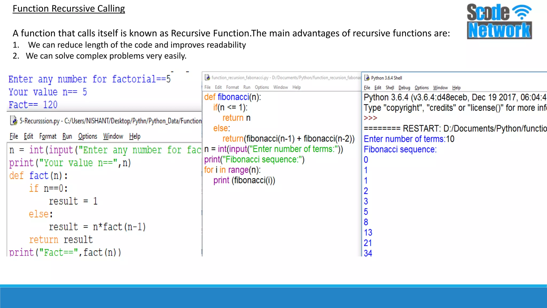Open Help menu in Python 3.6.4 Shell
Viewport: 547px width, 308px height.
pos(456,88)
